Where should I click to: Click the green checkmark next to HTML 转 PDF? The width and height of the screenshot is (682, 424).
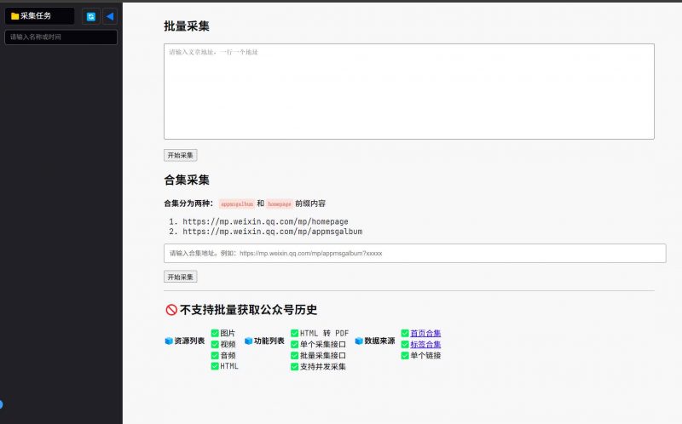tap(295, 333)
